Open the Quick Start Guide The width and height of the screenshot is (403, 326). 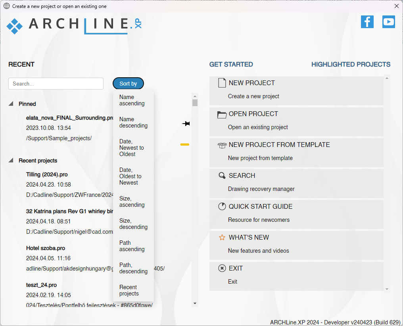[296, 214]
